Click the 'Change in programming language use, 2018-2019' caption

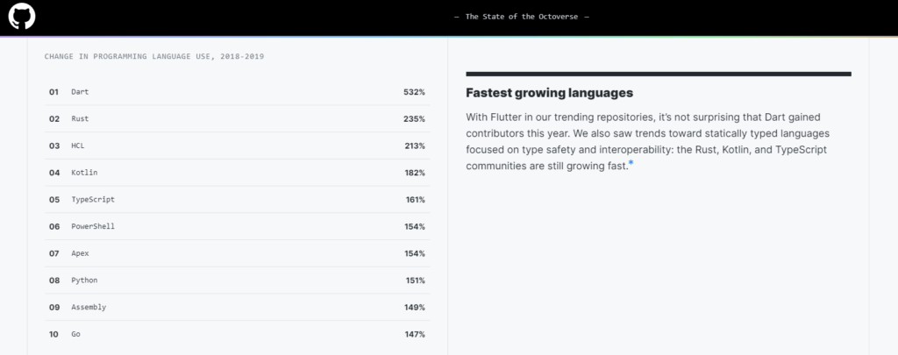tap(154, 57)
